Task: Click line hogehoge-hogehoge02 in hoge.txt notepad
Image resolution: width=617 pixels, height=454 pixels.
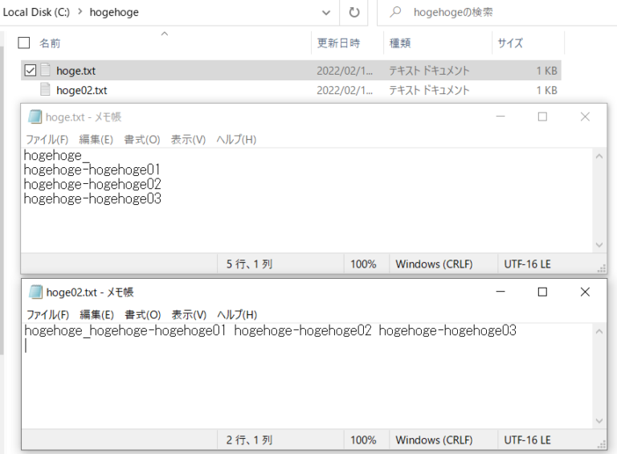Action: pyautogui.click(x=92, y=184)
